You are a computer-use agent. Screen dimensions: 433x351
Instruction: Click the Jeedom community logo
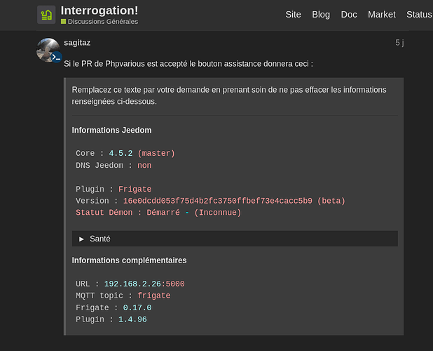coord(46,15)
